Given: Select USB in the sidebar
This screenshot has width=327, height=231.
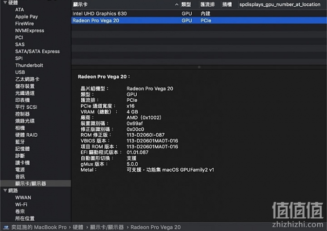Looking at the screenshot, I should [20, 72].
